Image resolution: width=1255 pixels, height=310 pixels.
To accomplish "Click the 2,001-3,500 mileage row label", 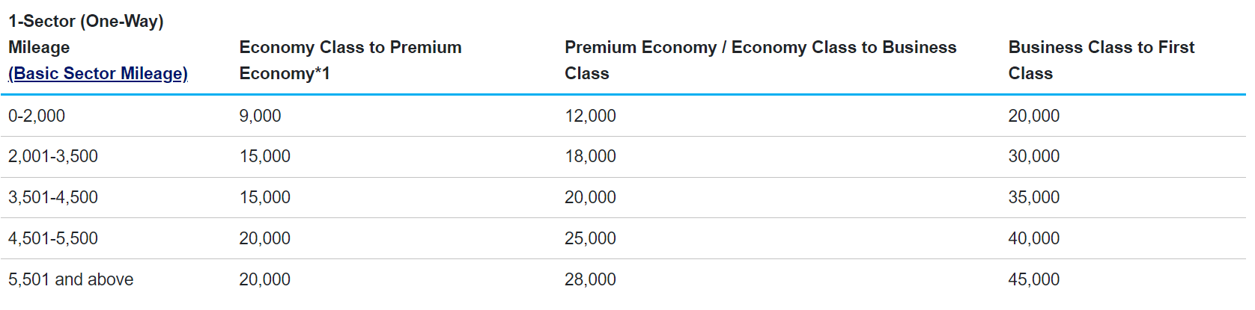I will pos(53,156).
